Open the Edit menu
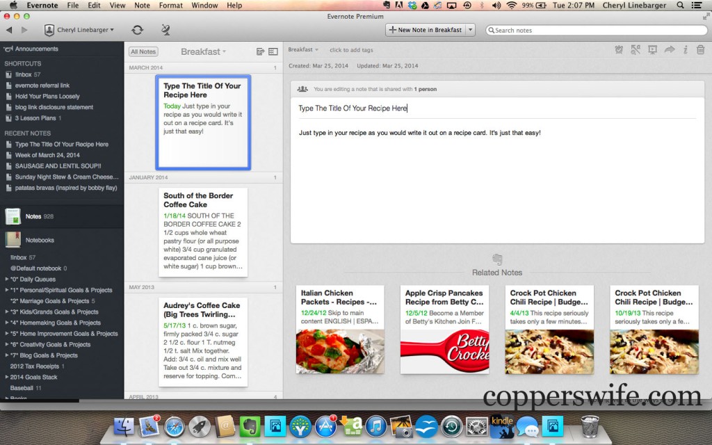This screenshot has width=712, height=445. [x=94, y=6]
